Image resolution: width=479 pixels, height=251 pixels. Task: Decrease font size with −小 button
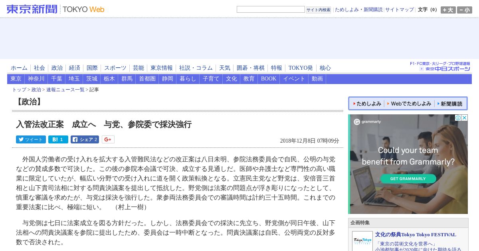point(465,10)
